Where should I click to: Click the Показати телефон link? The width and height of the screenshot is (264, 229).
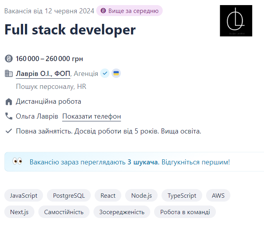pyautogui.click(x=92, y=116)
